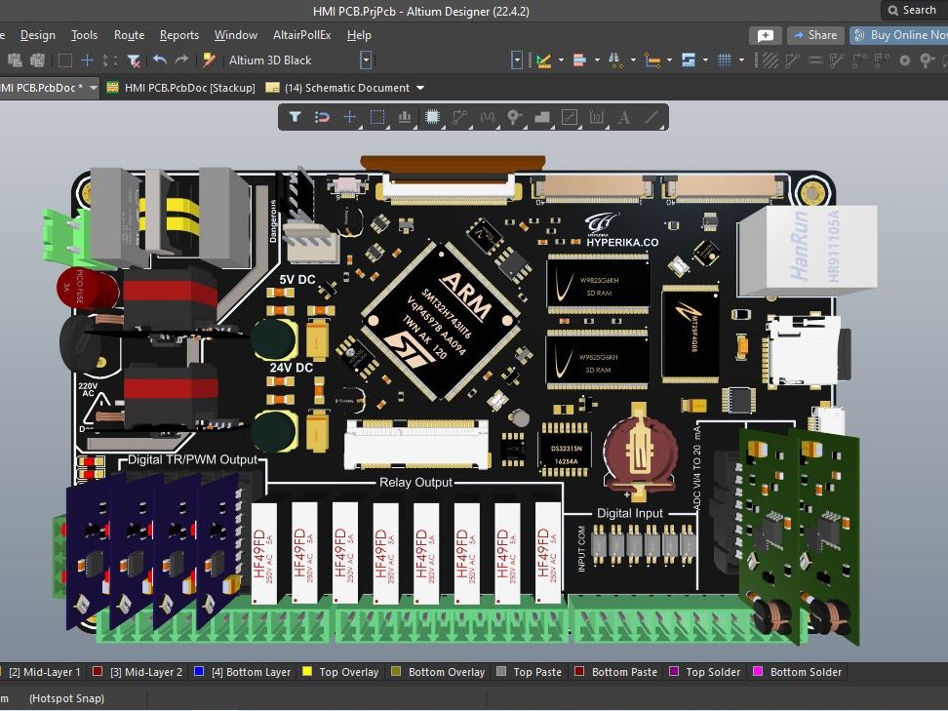The height and width of the screenshot is (711, 948).
Task: Click the add comment speech-bubble button
Action: point(766,35)
